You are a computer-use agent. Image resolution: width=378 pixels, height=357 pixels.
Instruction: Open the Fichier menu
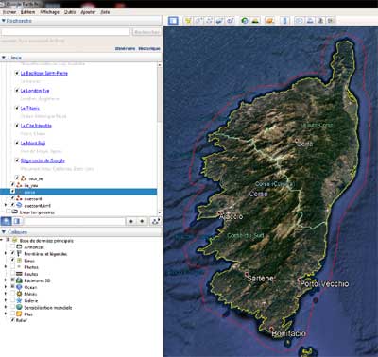[x=9, y=12]
